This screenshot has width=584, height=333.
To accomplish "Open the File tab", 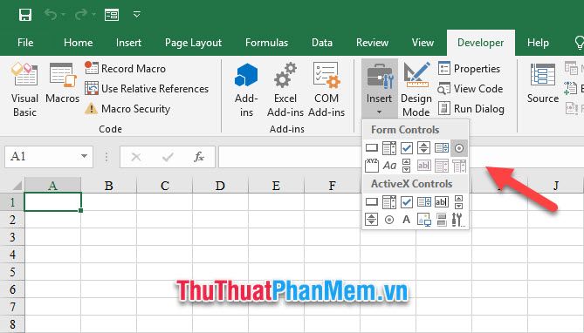I will [x=25, y=43].
